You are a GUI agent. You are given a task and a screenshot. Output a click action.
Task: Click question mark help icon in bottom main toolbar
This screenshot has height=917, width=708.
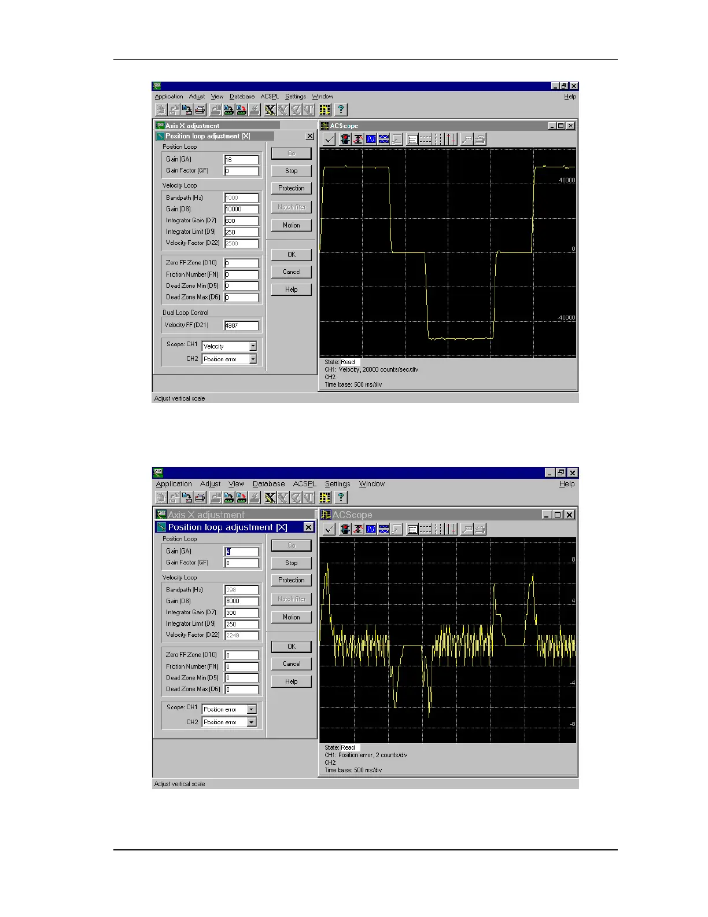click(x=341, y=497)
